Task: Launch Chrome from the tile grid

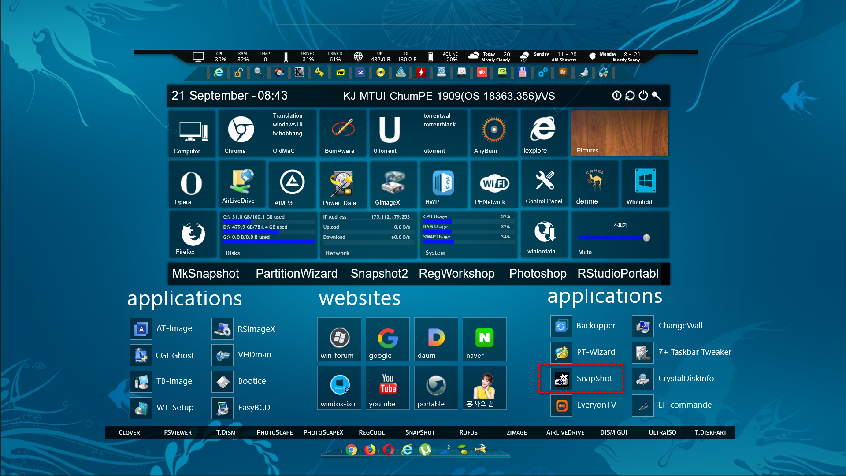Action: [241, 134]
